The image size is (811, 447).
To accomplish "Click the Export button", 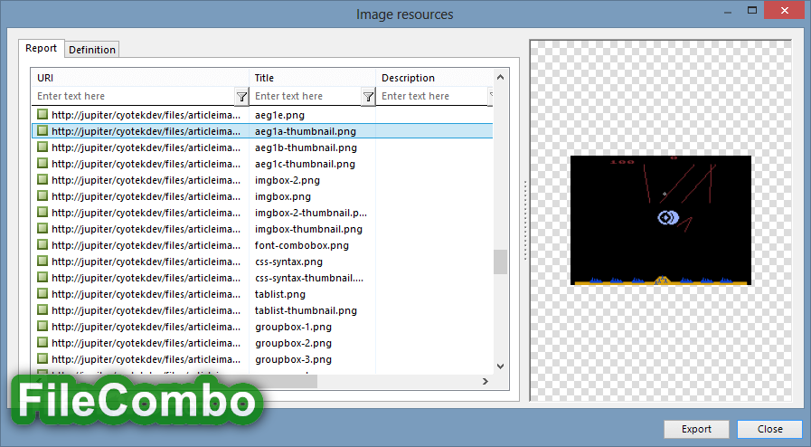I will 696,429.
